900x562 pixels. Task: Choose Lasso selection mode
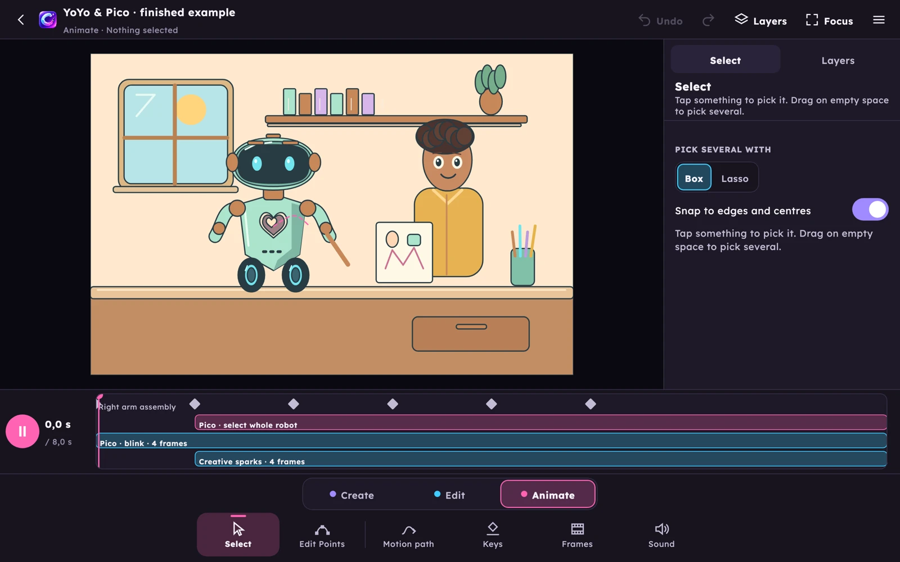coord(735,178)
